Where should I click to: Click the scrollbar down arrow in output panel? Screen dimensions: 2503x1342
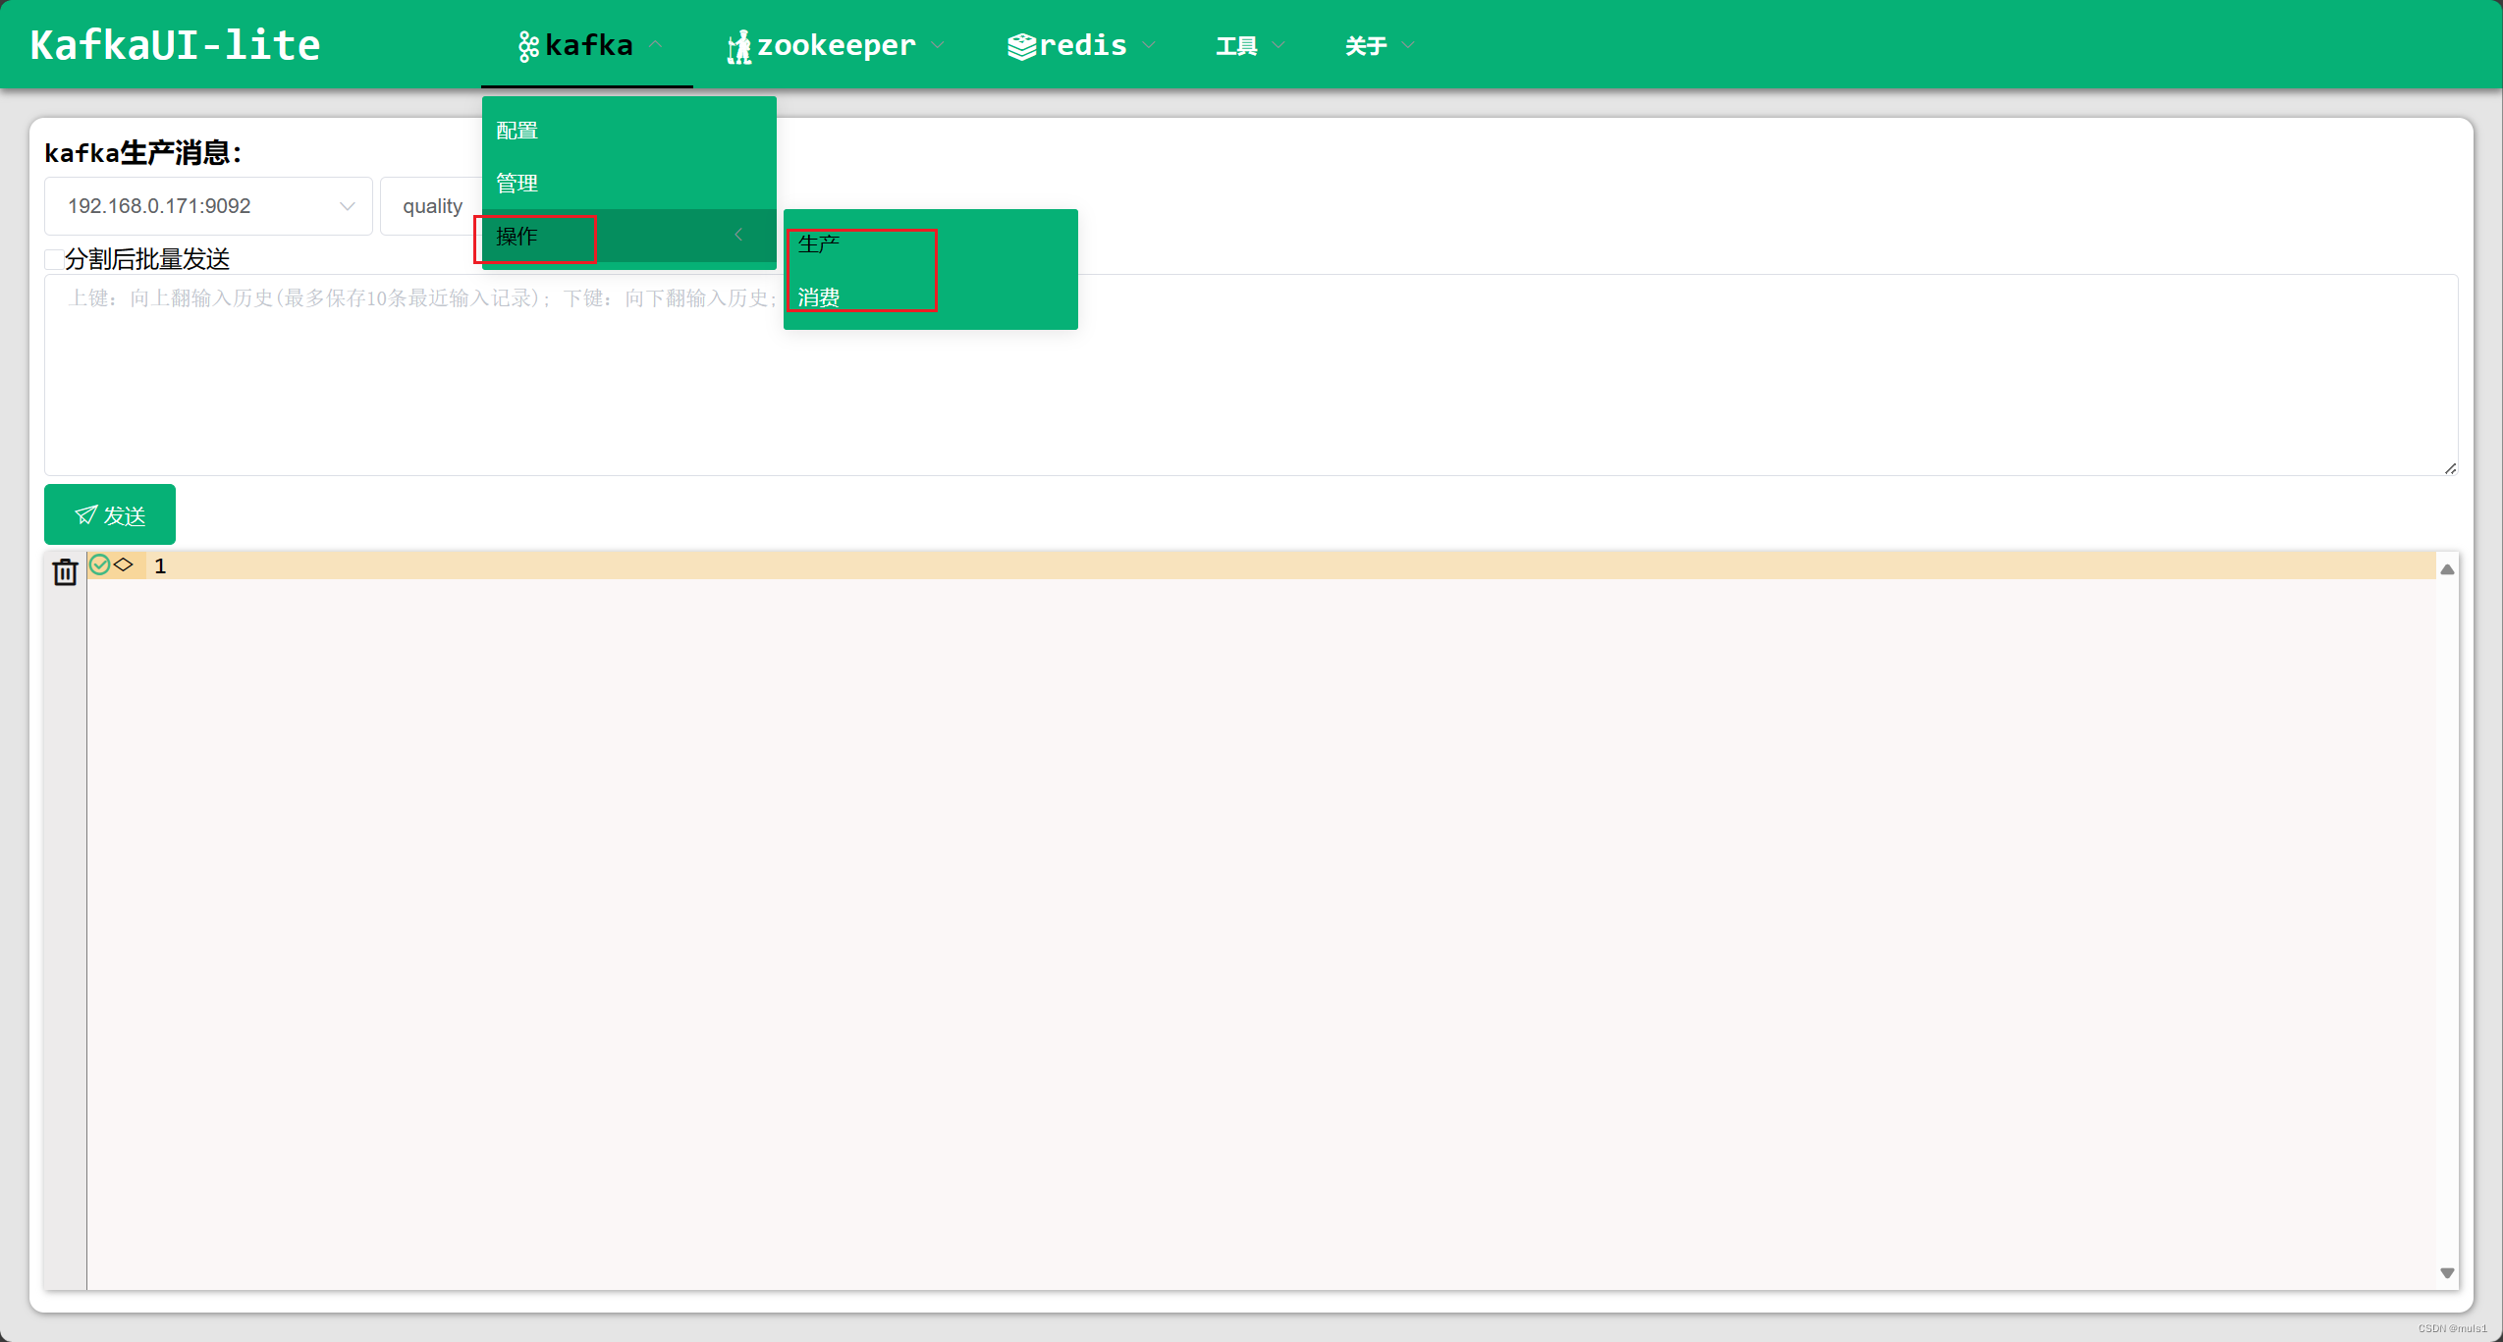(x=2447, y=1273)
